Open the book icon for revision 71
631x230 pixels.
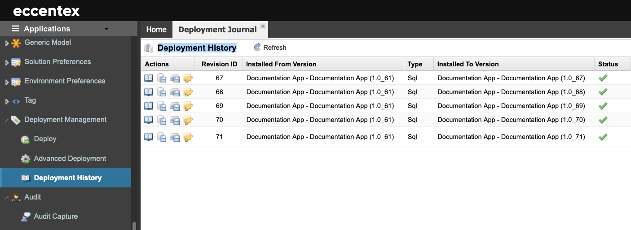coord(148,137)
